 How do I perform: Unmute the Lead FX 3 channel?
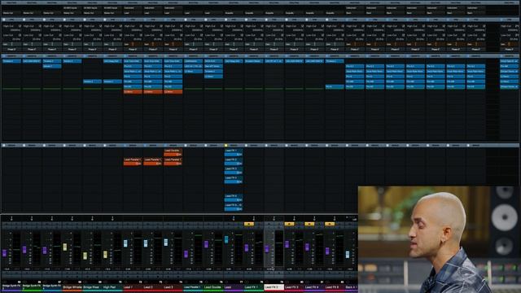289,224
